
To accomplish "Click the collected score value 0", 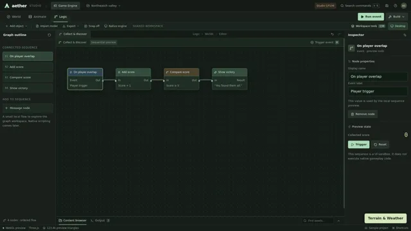I will click(406, 135).
